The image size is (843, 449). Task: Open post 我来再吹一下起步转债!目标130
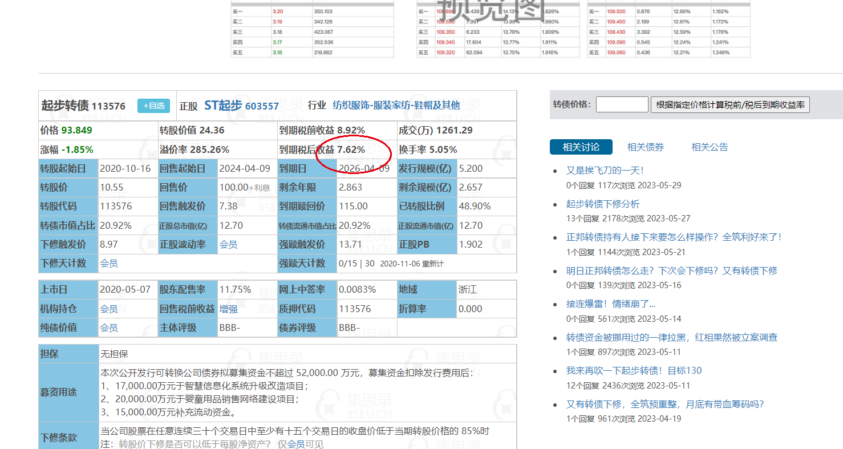point(634,370)
